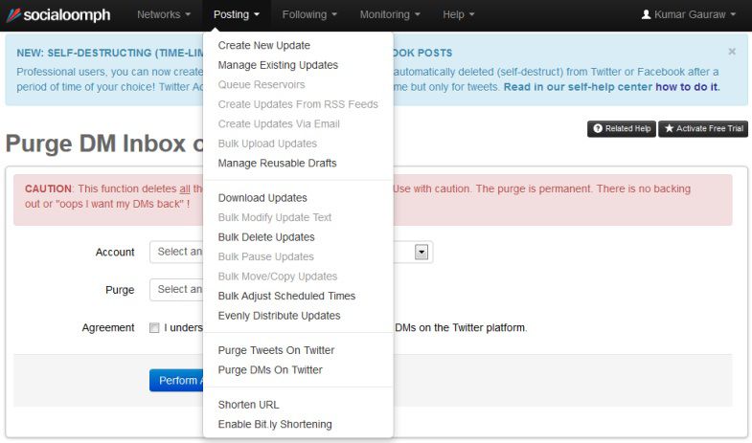
Task: Select the Queue Reservoirs entry
Action: 262,85
